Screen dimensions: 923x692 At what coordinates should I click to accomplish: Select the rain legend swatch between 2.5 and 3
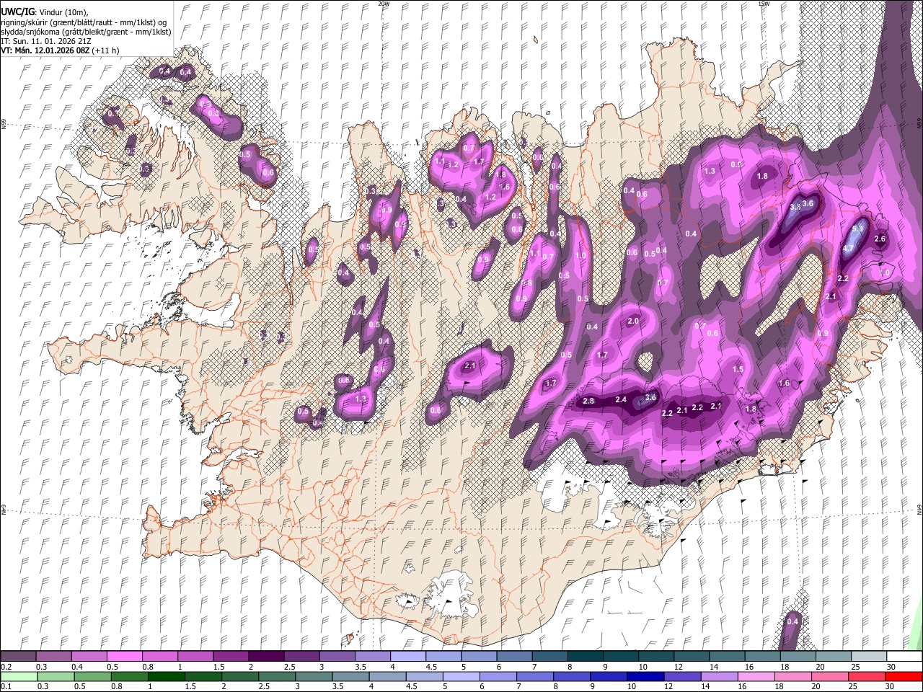(x=276, y=676)
